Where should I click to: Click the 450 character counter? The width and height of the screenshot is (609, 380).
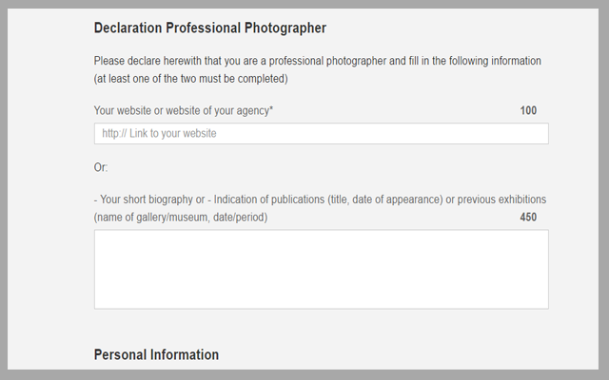tap(528, 218)
